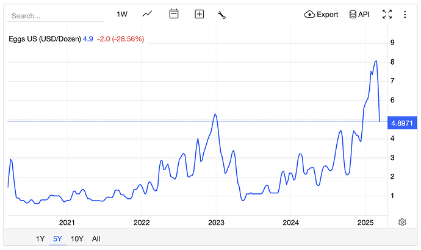Screen dimensions: 421x250
Task: Click the plus icon to add comparison
Action: (x=199, y=14)
